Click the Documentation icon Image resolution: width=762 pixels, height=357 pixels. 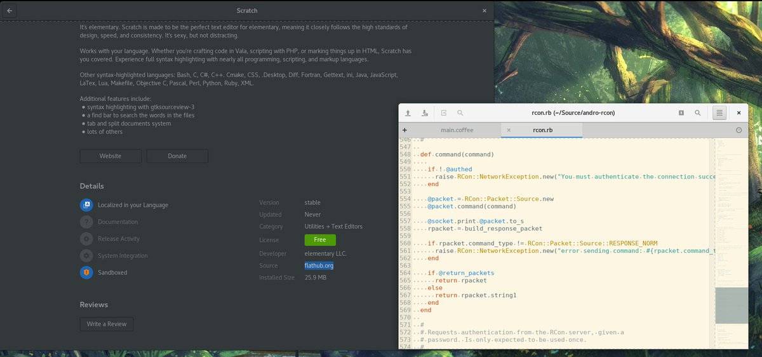tap(86, 222)
